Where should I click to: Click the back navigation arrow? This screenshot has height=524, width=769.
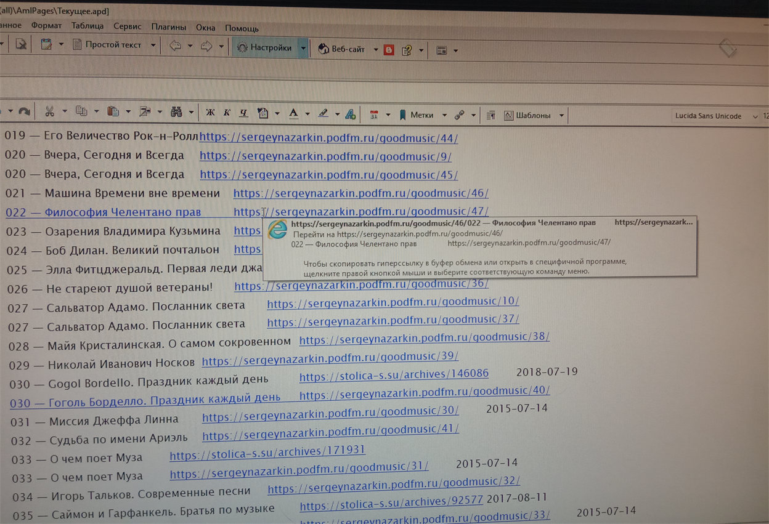pyautogui.click(x=176, y=46)
